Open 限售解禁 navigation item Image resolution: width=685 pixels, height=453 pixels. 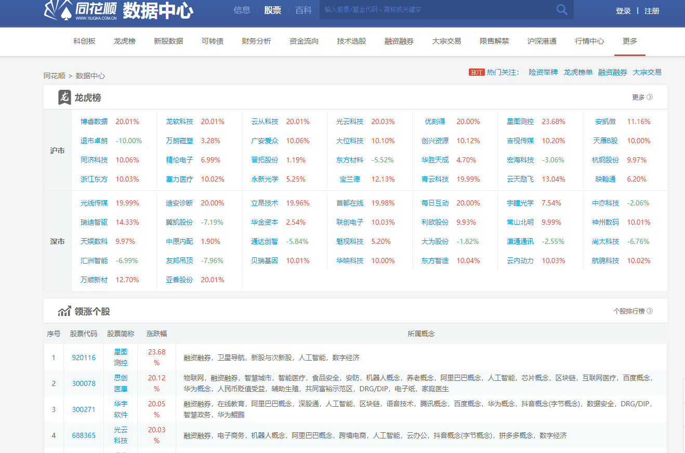tap(494, 41)
